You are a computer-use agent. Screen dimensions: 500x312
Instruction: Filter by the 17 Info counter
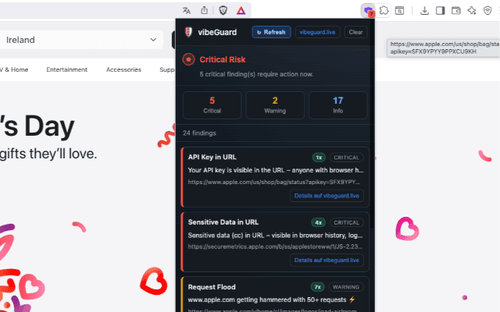pos(337,105)
